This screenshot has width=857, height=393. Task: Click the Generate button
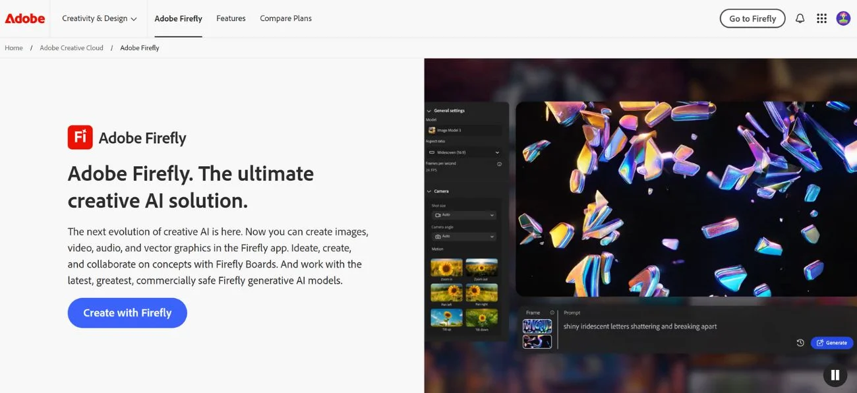[832, 343]
